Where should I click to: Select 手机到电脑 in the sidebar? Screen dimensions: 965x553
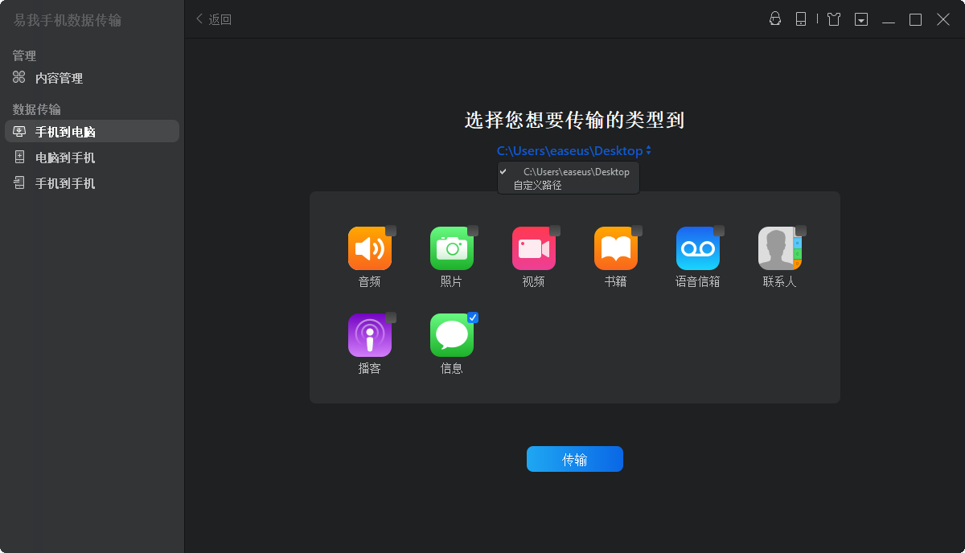click(92, 132)
